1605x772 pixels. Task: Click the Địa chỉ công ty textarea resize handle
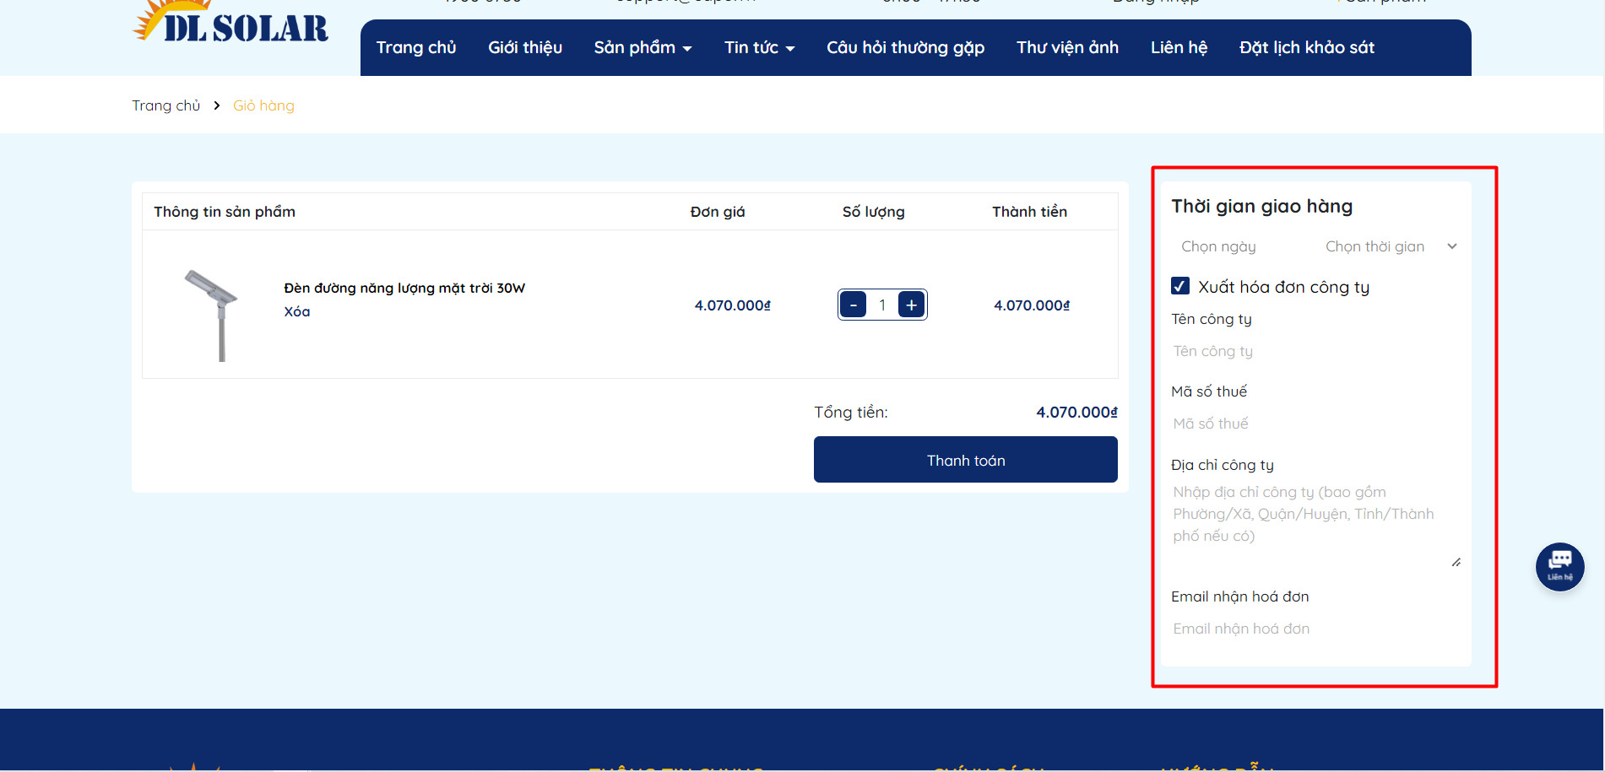[x=1456, y=563]
